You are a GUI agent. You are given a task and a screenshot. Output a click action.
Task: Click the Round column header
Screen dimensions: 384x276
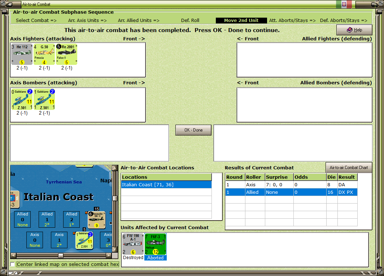[x=235, y=177]
